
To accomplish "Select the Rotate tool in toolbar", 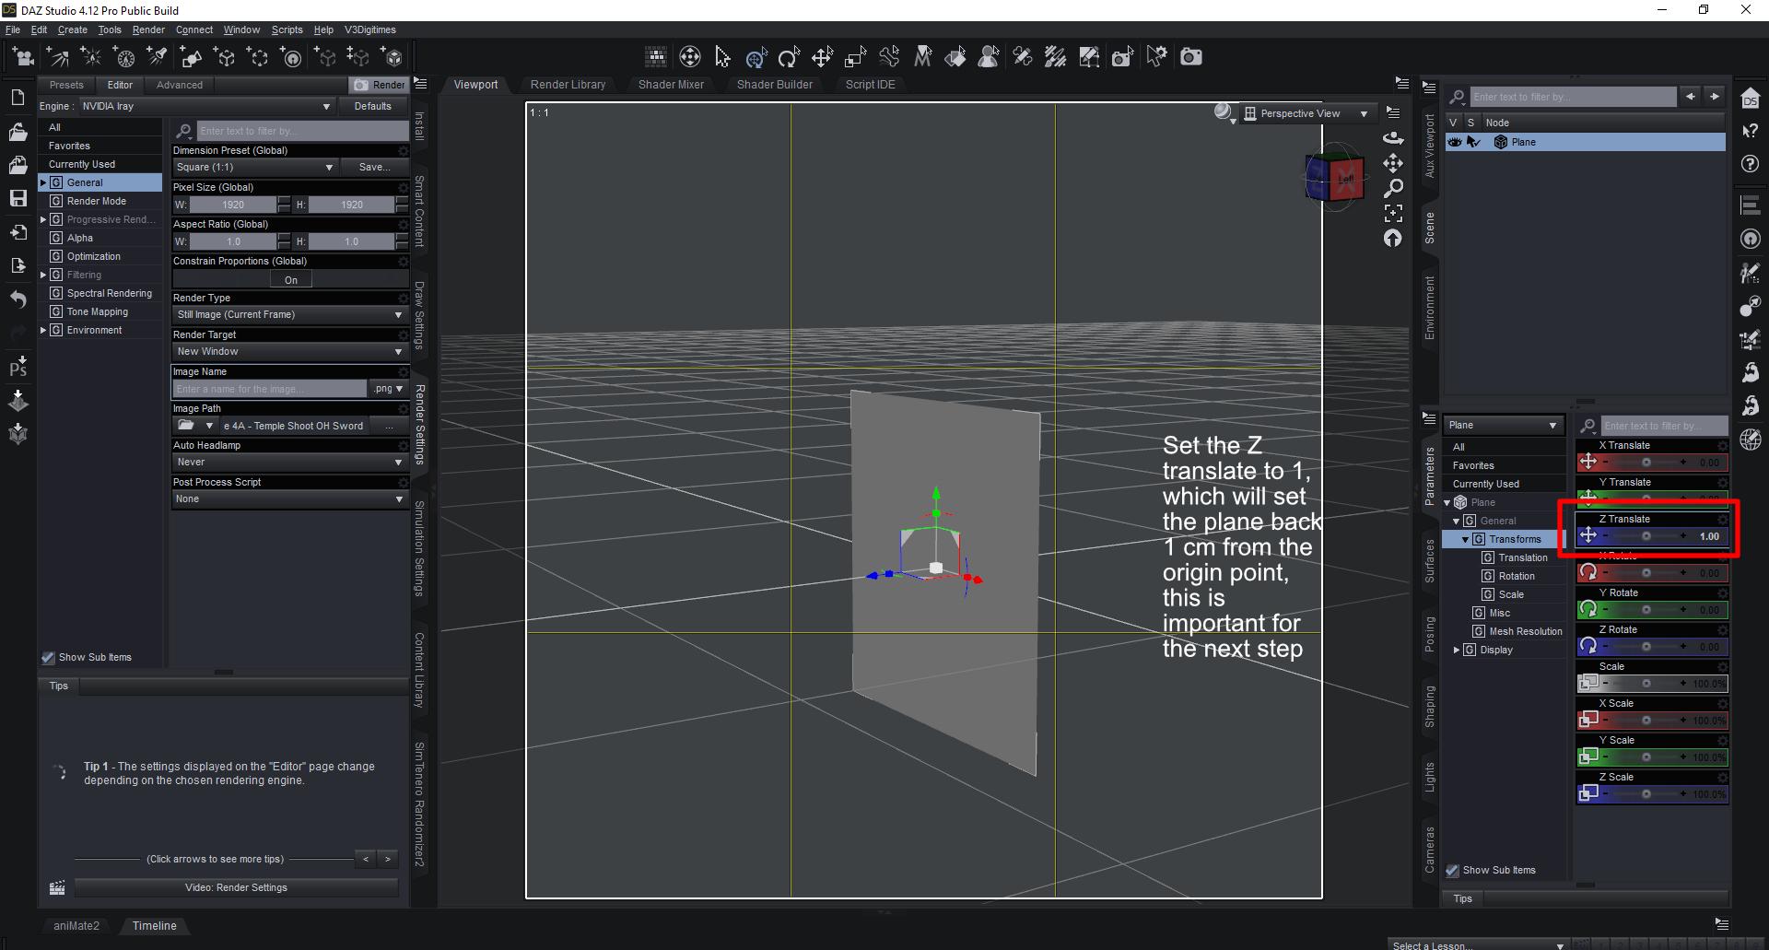I will 789,57.
